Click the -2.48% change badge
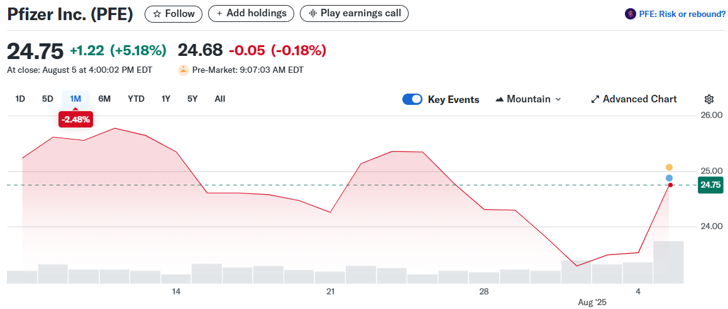728x309 pixels. [x=75, y=120]
